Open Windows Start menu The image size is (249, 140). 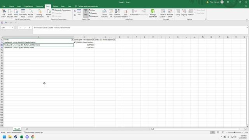[4, 137]
